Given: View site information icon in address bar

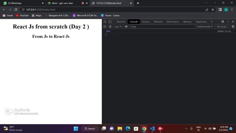Looking at the screenshot, I should [x=23, y=10].
